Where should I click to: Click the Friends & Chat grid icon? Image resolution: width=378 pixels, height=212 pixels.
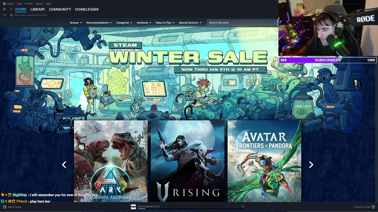pyautogui.click(x=373, y=207)
